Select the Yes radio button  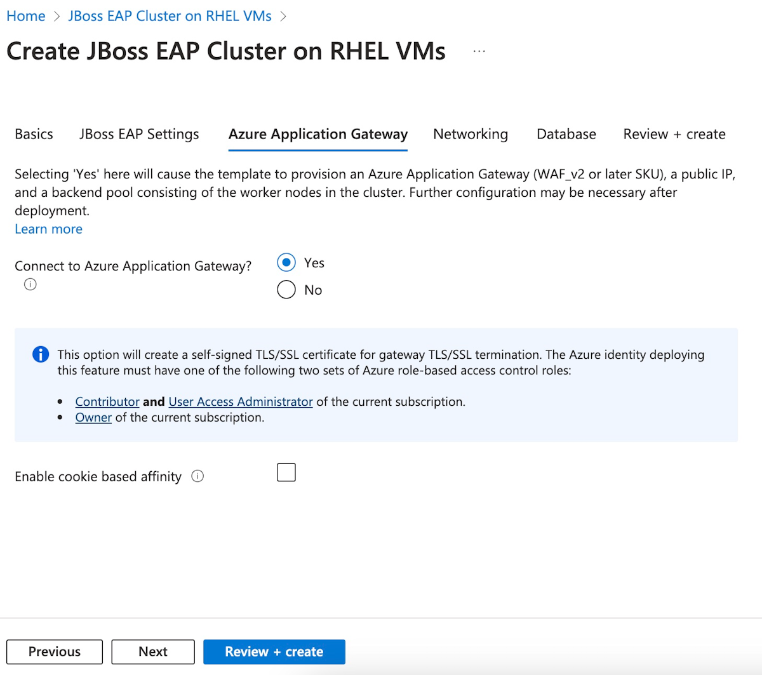[x=286, y=262]
